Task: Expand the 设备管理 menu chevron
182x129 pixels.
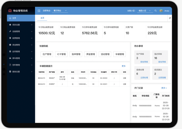Action: click(32, 32)
